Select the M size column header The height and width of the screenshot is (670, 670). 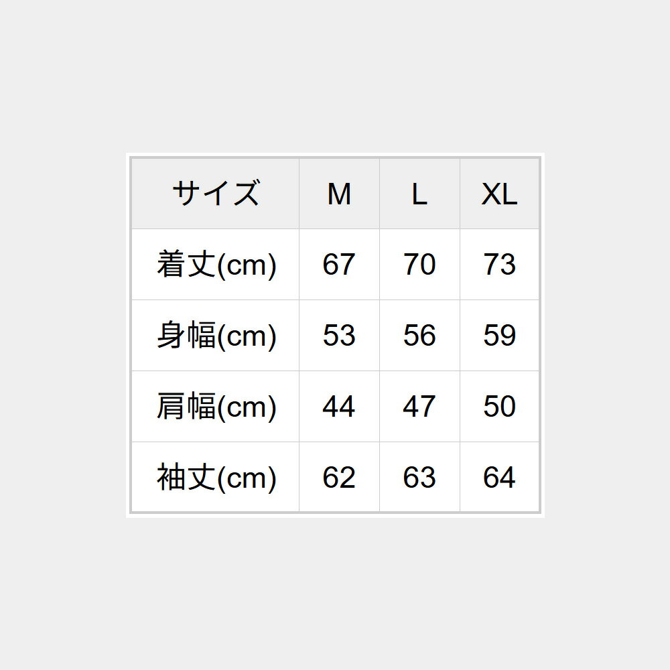(x=339, y=194)
